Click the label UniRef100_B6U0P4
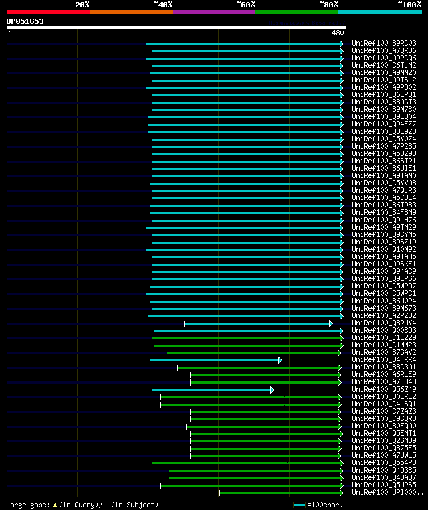Image resolution: width=428 pixels, height=510 pixels. 384,301
